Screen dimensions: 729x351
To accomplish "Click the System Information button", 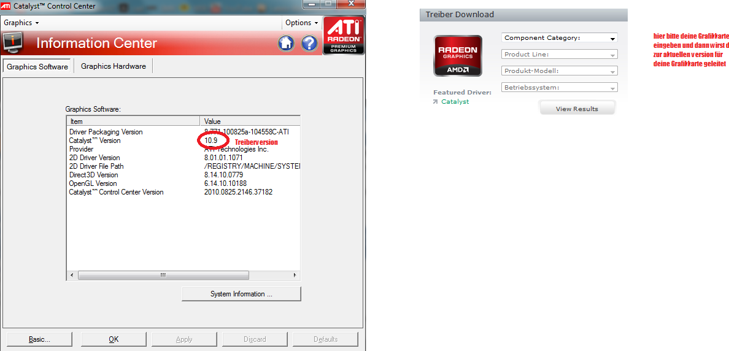I will click(x=241, y=294).
